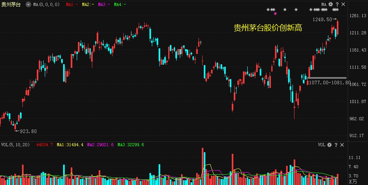Click price axis value 1111.58

[358, 67]
